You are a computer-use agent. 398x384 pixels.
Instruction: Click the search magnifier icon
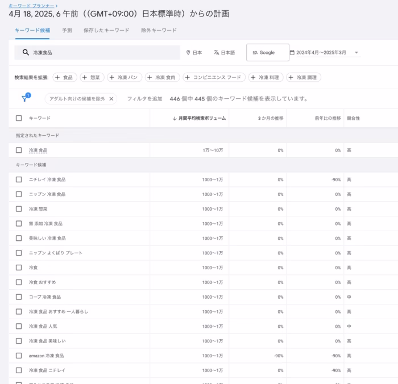[x=26, y=52]
